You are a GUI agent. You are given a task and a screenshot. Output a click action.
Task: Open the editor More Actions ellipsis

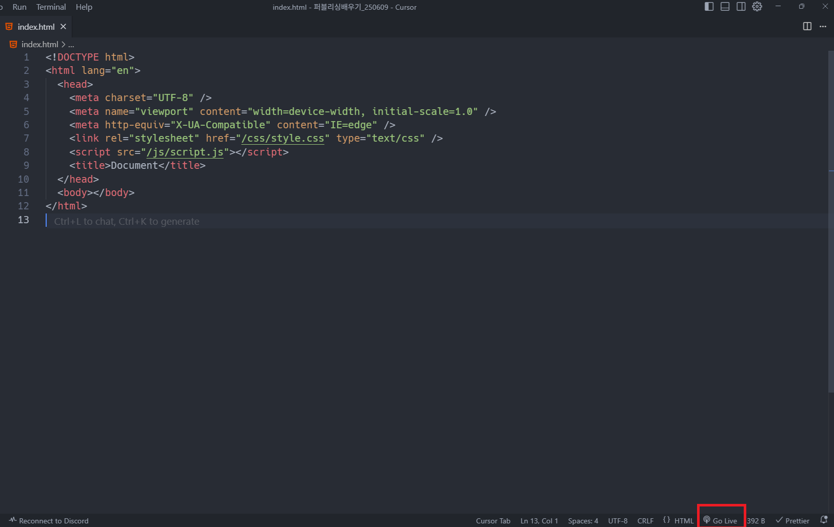coord(823,26)
